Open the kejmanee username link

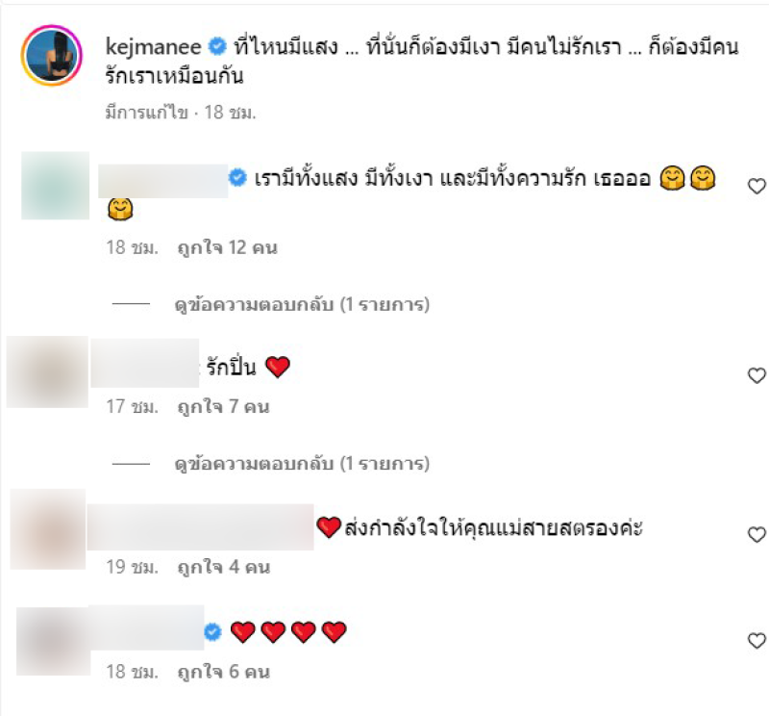tap(153, 47)
